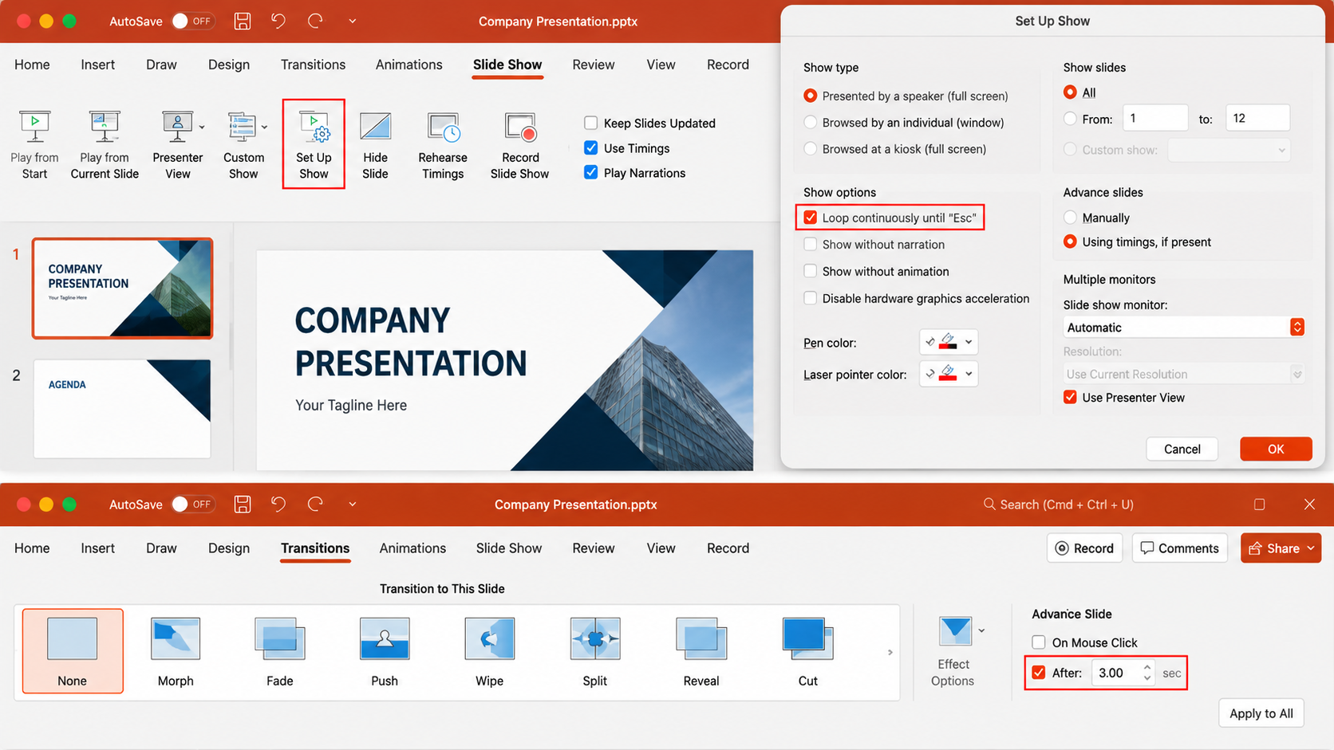1334x750 pixels.
Task: Toggle AutoSave in top window
Action: coord(193,21)
